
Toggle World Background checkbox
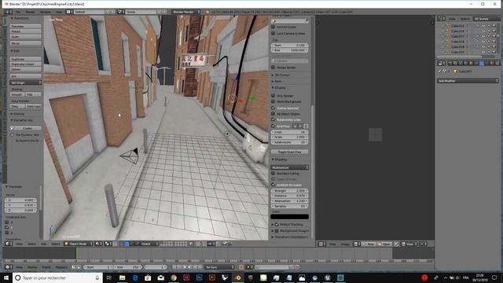(274, 101)
